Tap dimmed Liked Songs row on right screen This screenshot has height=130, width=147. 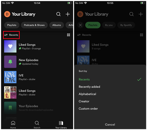(x=110, y=46)
